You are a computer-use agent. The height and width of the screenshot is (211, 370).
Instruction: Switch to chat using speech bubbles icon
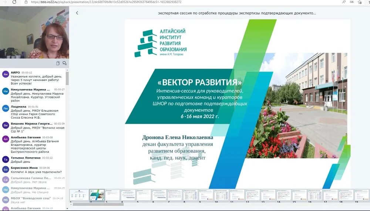(x=64, y=63)
